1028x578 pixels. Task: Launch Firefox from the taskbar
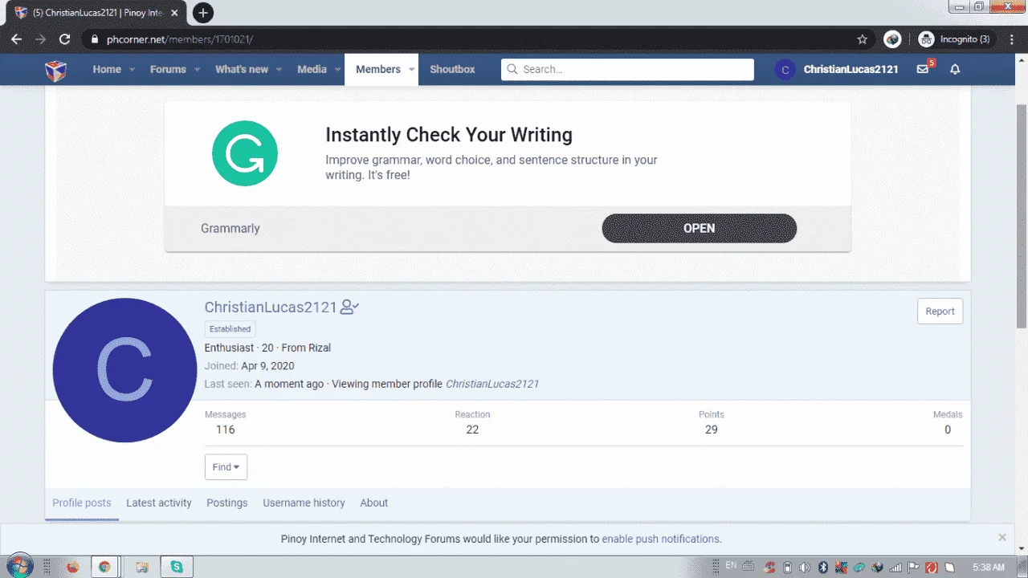[72, 567]
